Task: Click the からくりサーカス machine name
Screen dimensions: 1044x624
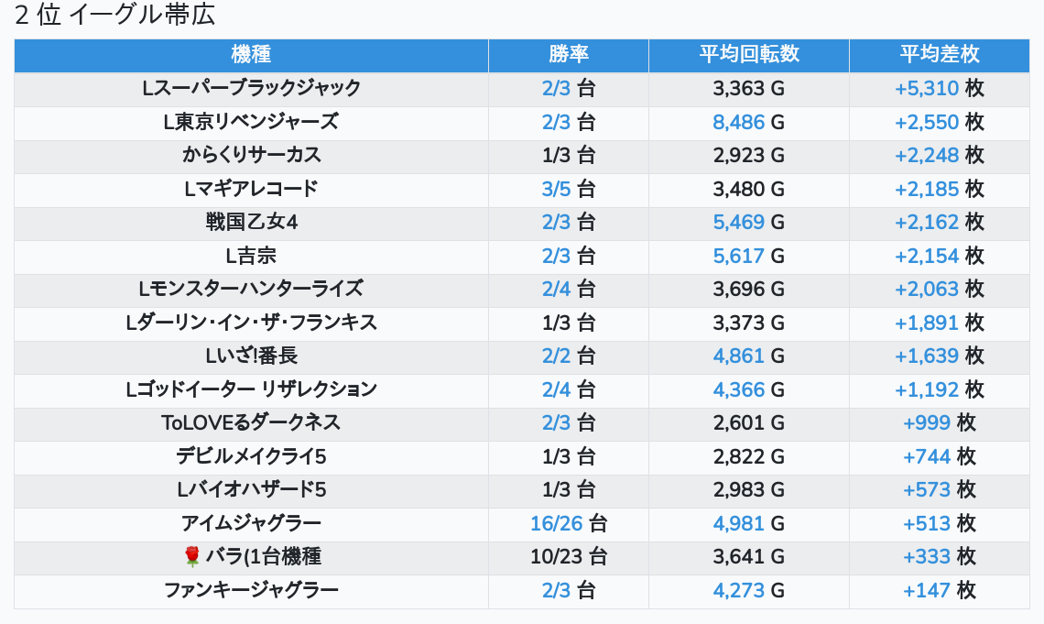Action: tap(251, 155)
